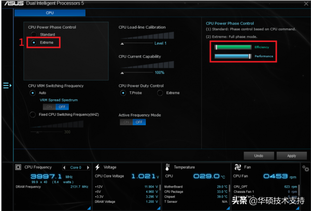This screenshot has width=311, height=211.
Task: Click the blue Performance bar
Action: [233, 56]
